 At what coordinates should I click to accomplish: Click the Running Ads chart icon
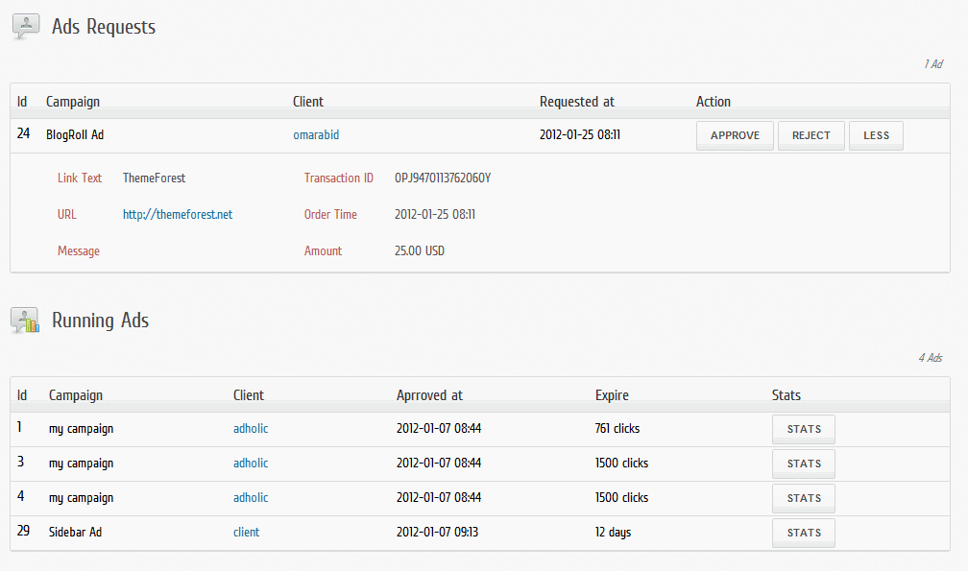point(25,321)
